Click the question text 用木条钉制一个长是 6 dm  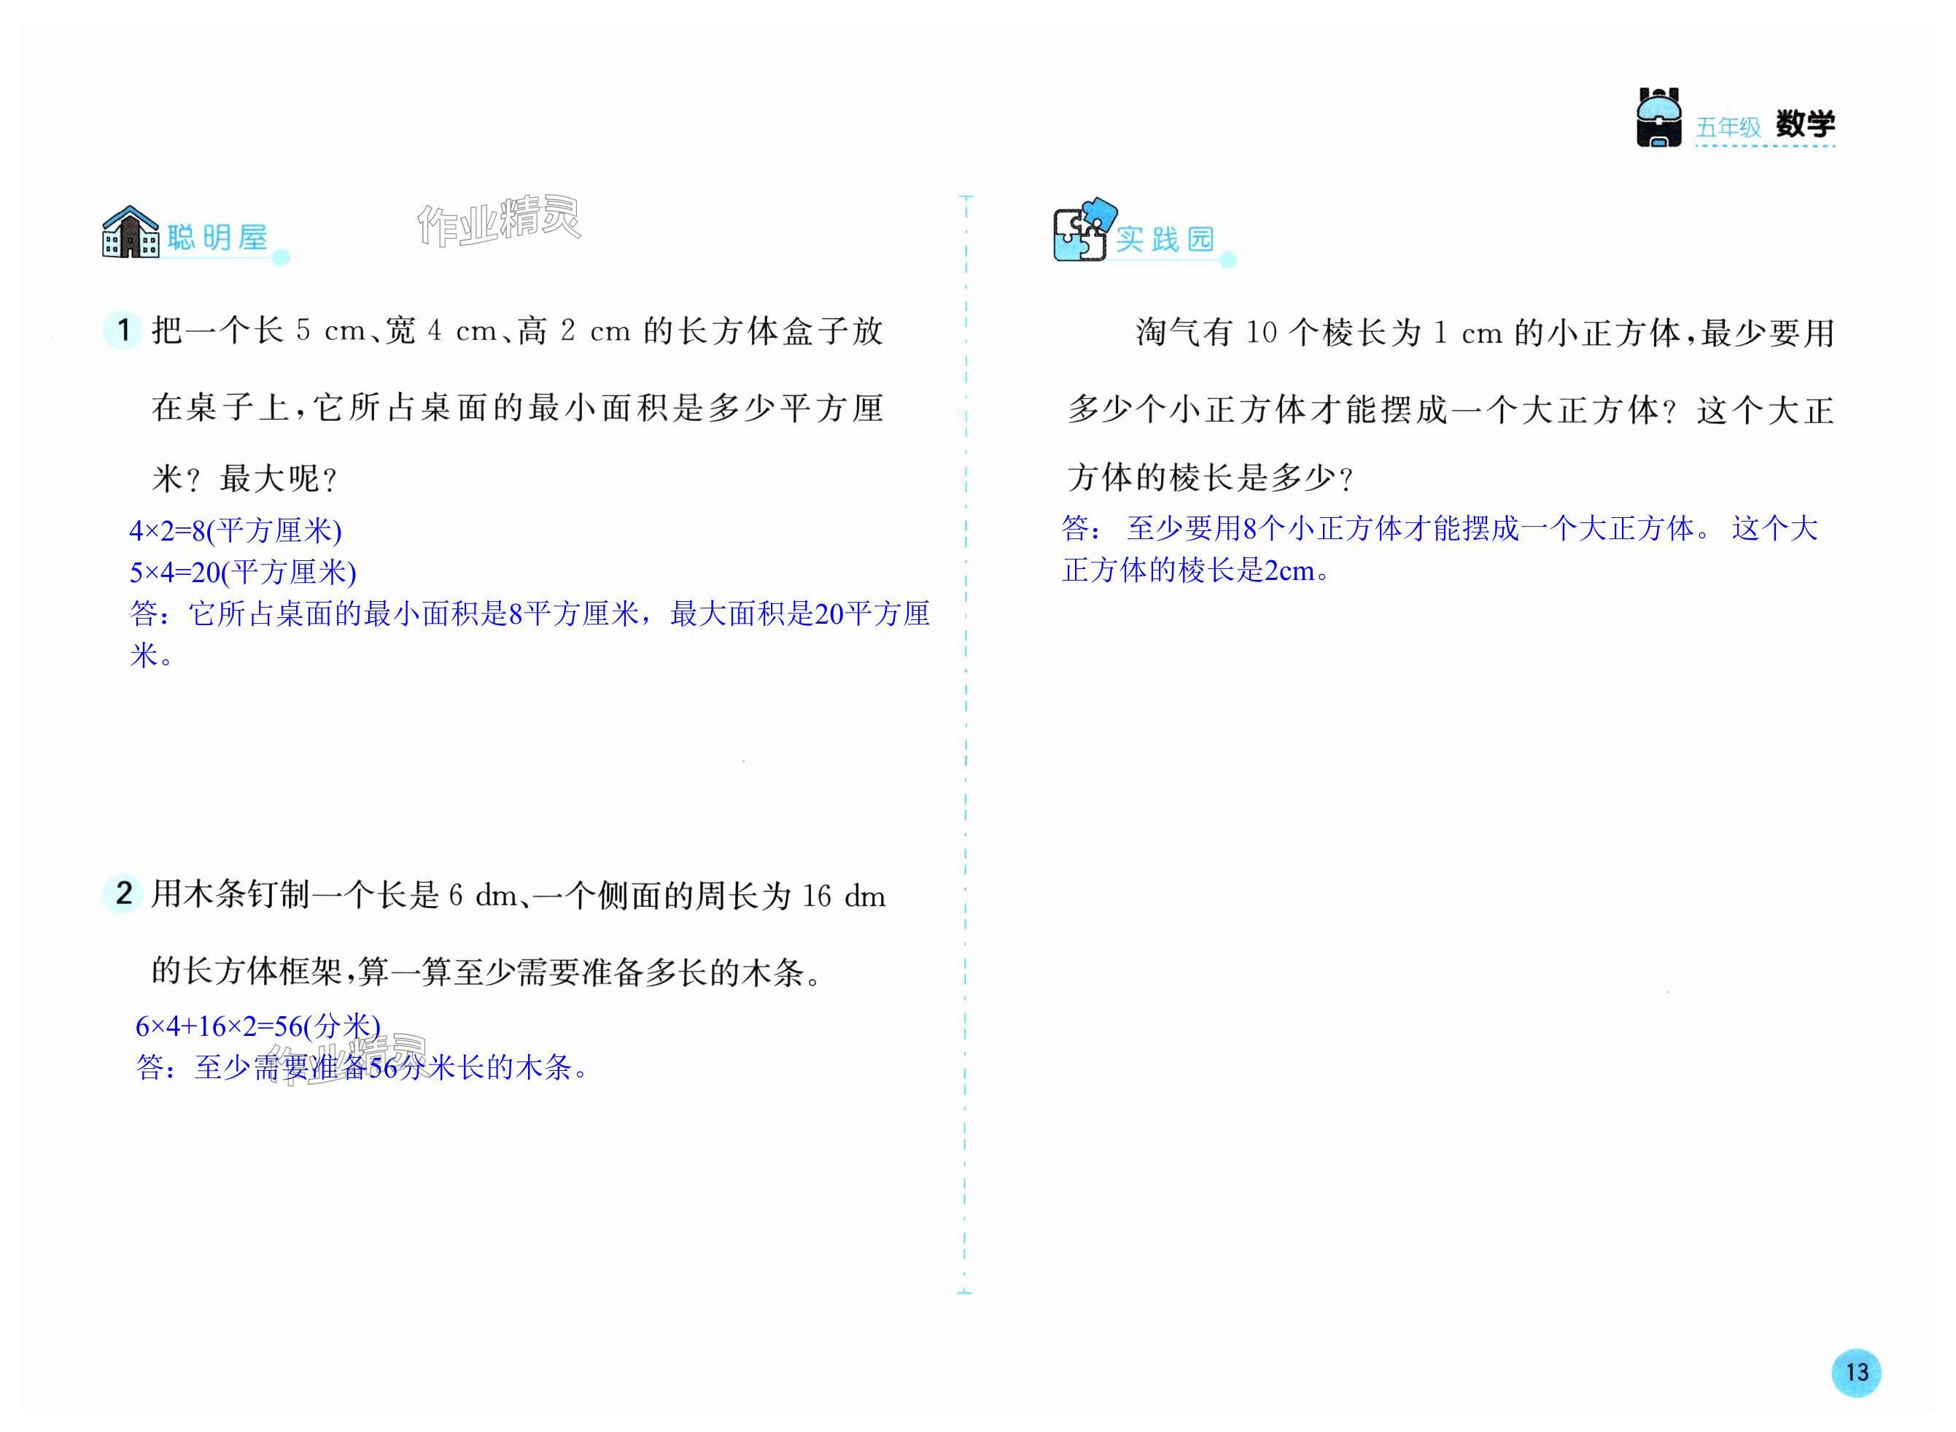coord(519,895)
